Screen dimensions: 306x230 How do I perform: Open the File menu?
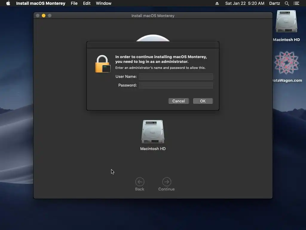click(x=74, y=3)
